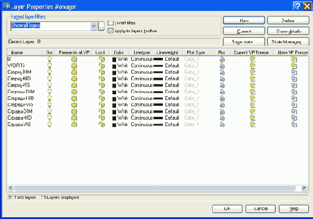Open the Named layer filters dropdown
This screenshot has height=219, width=313.
tap(94, 26)
